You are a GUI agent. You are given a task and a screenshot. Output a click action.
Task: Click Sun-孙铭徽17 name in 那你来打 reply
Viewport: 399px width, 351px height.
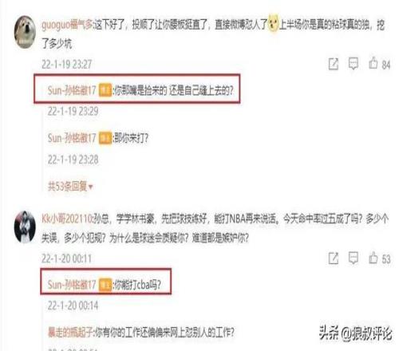(x=72, y=138)
